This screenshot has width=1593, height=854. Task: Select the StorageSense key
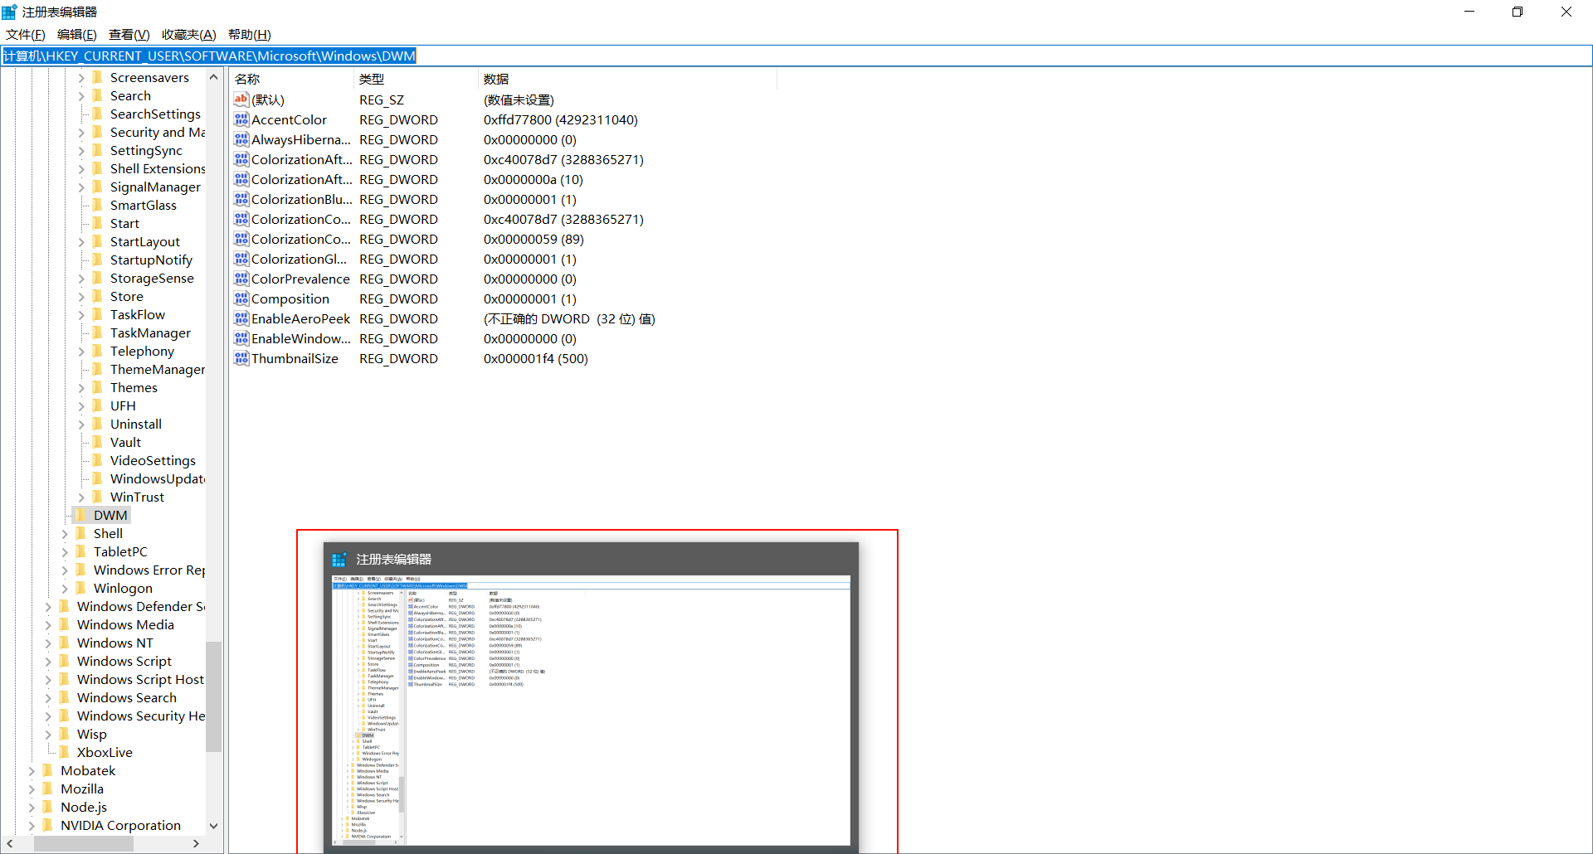152,278
